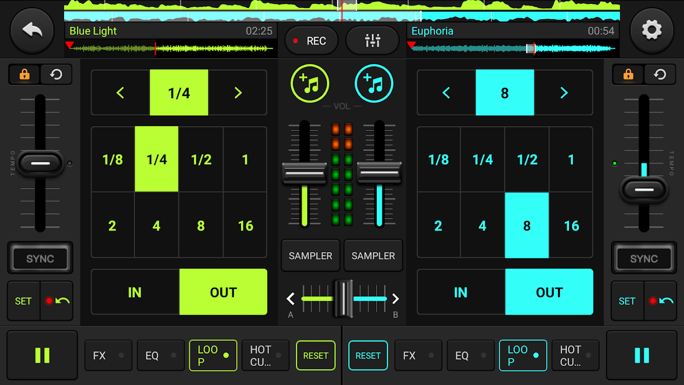Move crossfader toward deck B arrow
The image size is (684, 385).
[x=395, y=299]
